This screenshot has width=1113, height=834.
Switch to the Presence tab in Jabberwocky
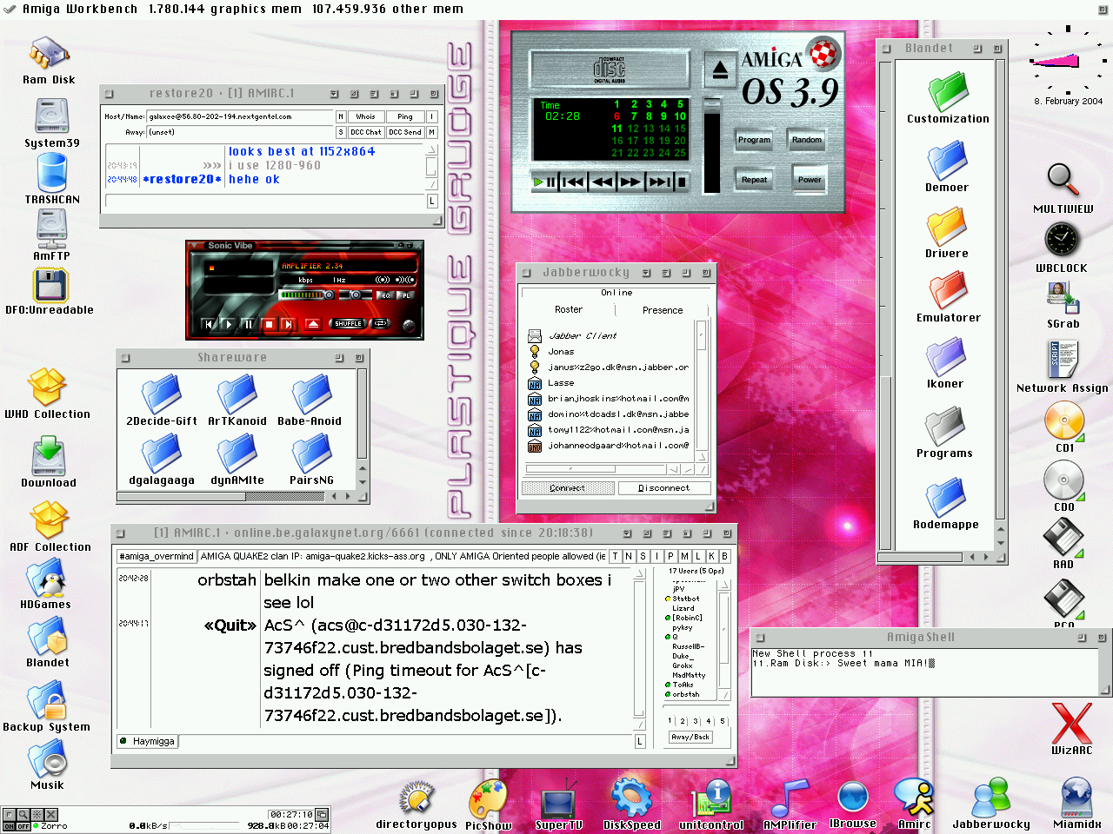[x=663, y=310]
